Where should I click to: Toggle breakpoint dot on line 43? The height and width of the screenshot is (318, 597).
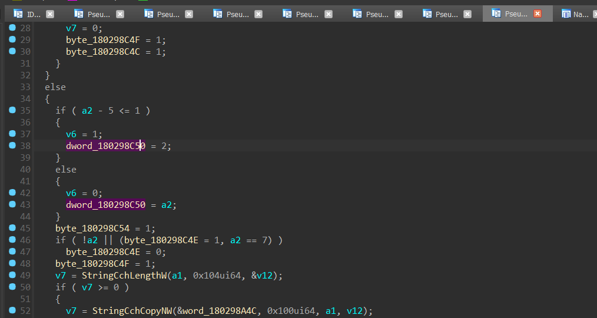coord(12,204)
